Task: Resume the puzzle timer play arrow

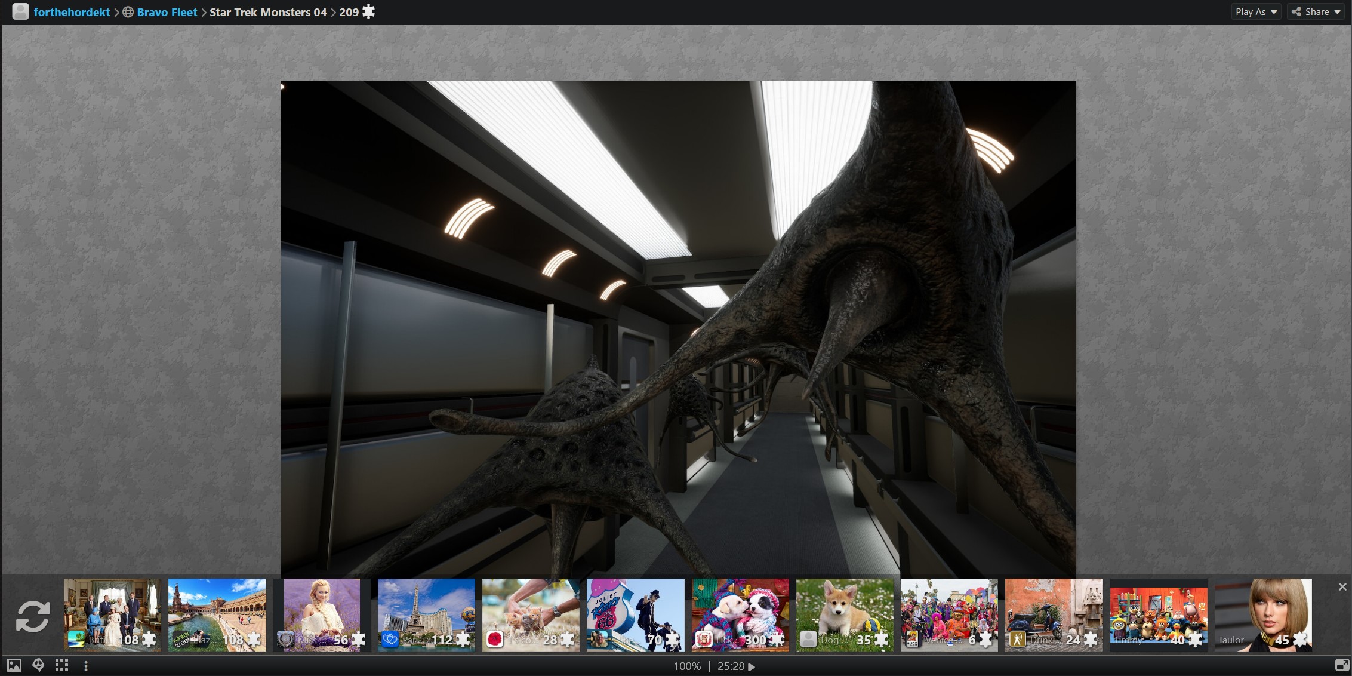Action: (752, 666)
